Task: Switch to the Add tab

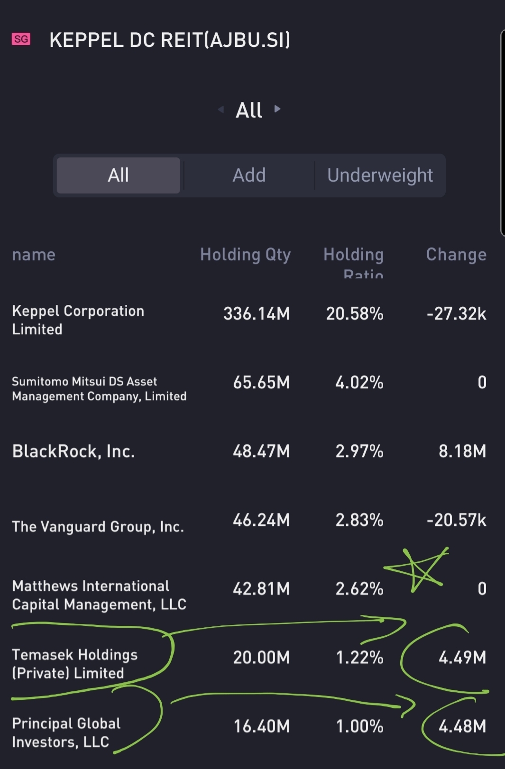Action: 249,175
